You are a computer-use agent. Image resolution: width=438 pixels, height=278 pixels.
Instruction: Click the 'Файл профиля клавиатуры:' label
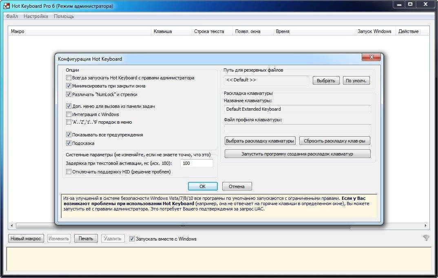click(x=253, y=120)
